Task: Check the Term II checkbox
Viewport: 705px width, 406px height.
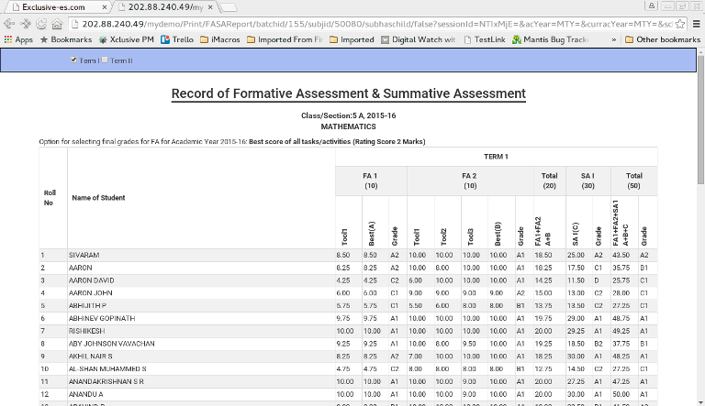Action: pyautogui.click(x=105, y=60)
